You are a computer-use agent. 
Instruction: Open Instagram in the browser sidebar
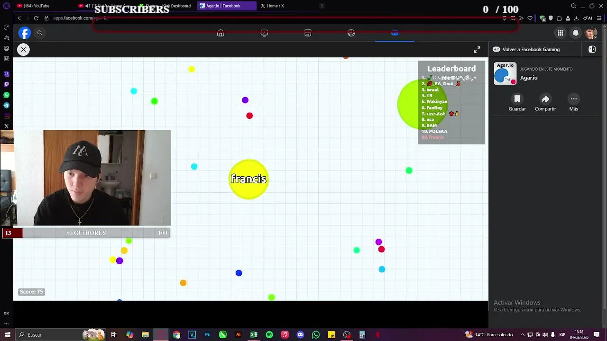6,116
